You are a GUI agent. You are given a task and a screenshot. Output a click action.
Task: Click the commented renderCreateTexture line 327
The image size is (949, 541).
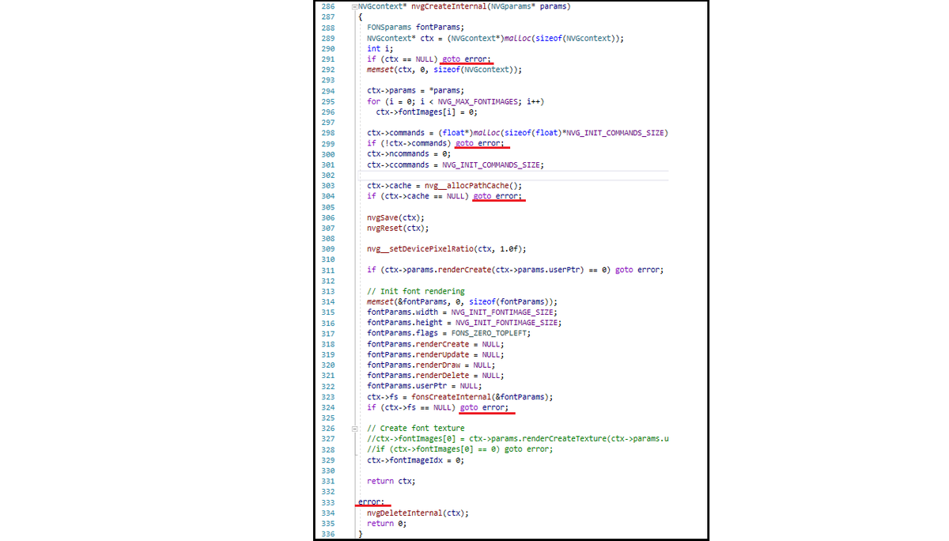517,438
